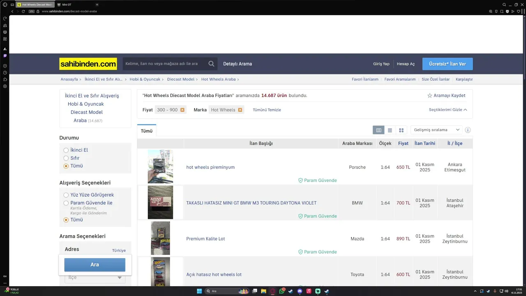Image resolution: width=526 pixels, height=296 pixels.
Task: Open Size Özel İlanlar menu link
Action: click(x=436, y=79)
